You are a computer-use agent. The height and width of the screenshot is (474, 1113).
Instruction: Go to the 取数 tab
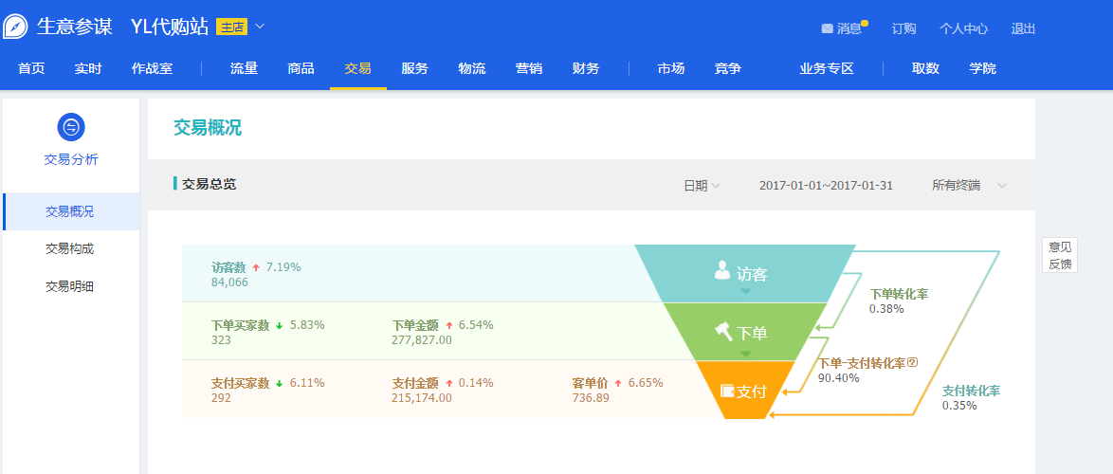coord(925,69)
